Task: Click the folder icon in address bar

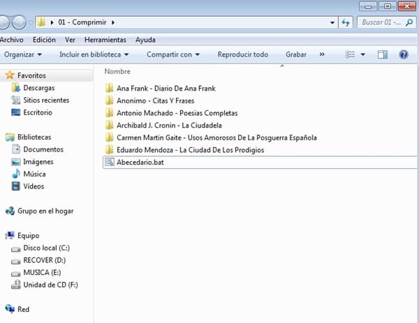Action: [x=41, y=22]
